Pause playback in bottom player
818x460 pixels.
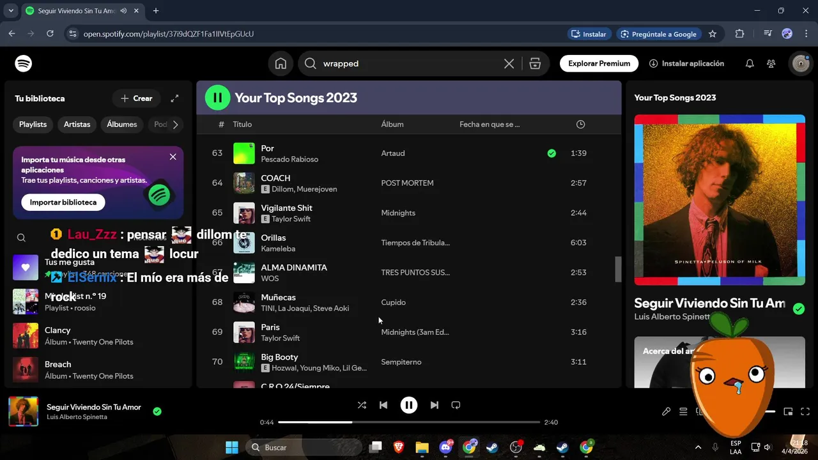tap(409, 405)
